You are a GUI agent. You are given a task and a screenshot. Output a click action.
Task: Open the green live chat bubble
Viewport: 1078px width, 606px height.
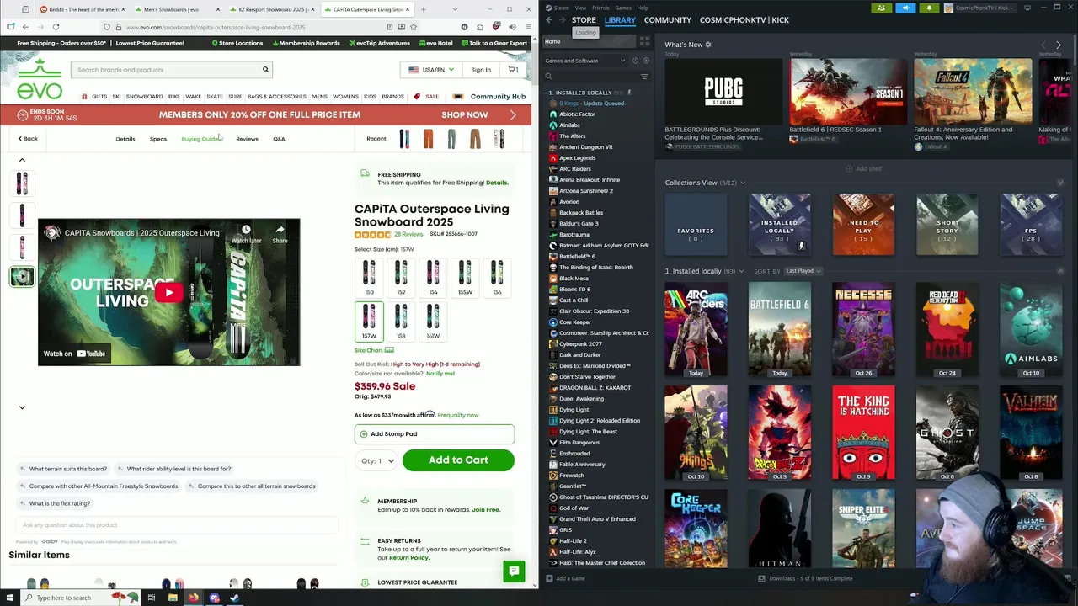(x=513, y=571)
